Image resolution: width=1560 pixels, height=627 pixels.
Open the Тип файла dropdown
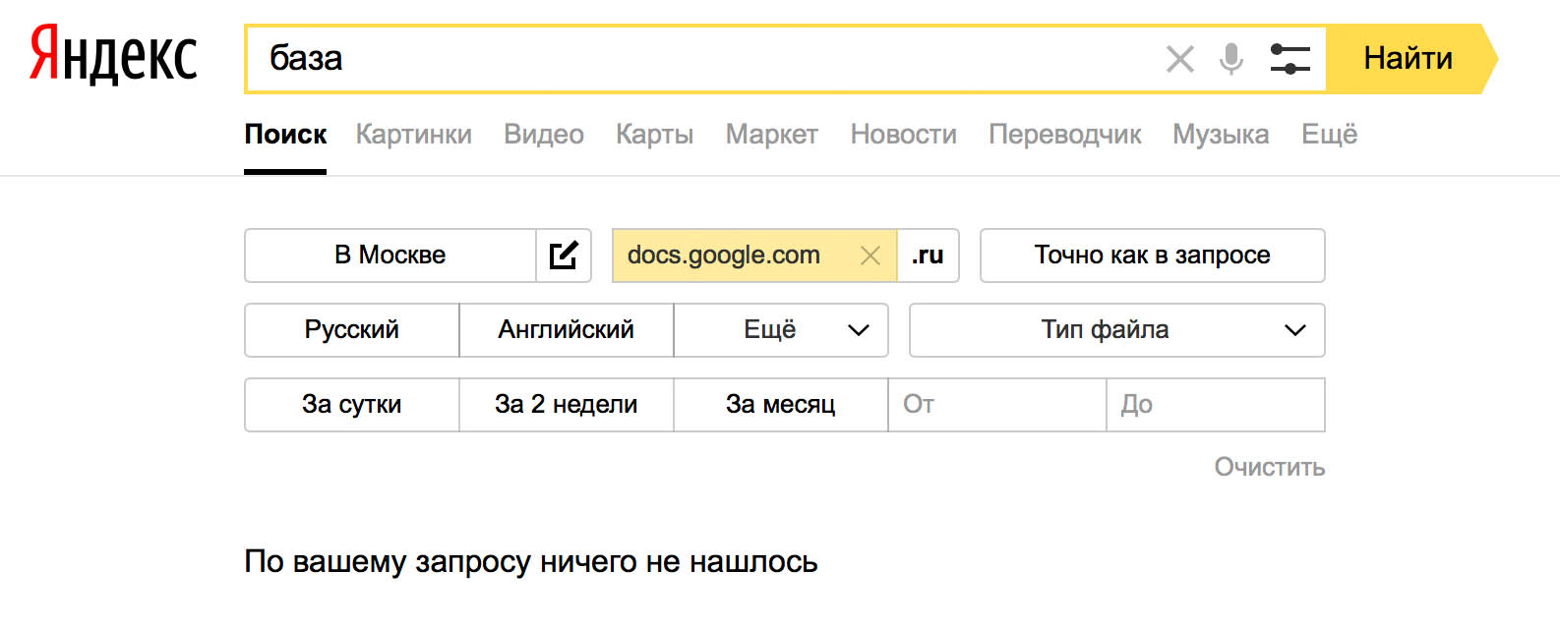[1117, 330]
